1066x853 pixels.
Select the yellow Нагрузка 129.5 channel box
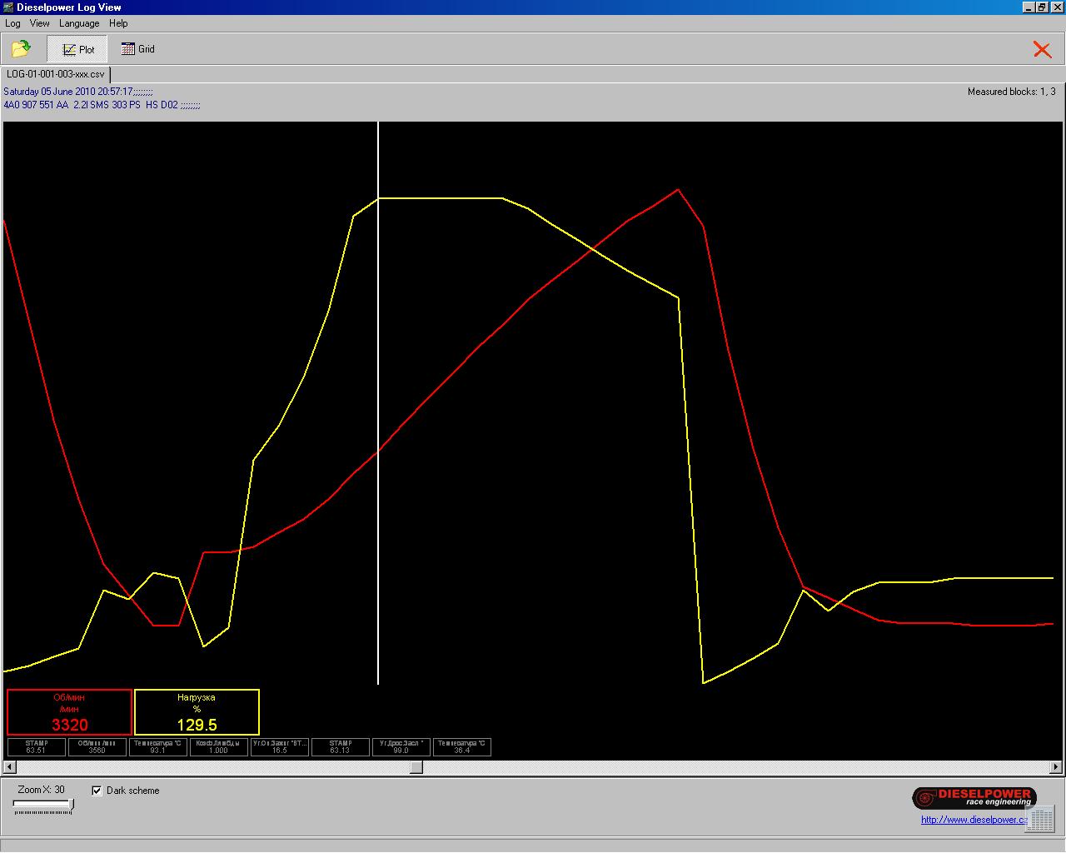[197, 711]
